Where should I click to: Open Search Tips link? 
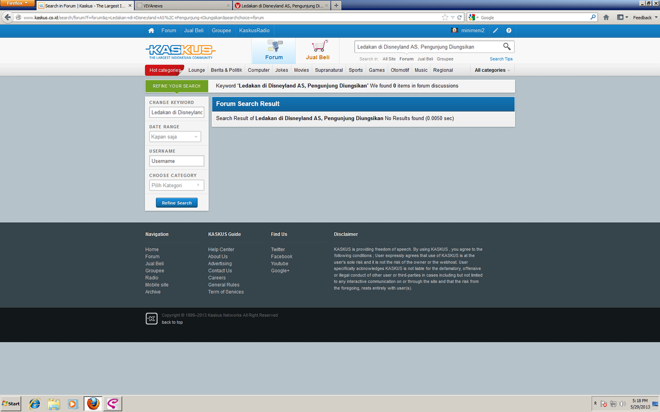click(x=501, y=59)
